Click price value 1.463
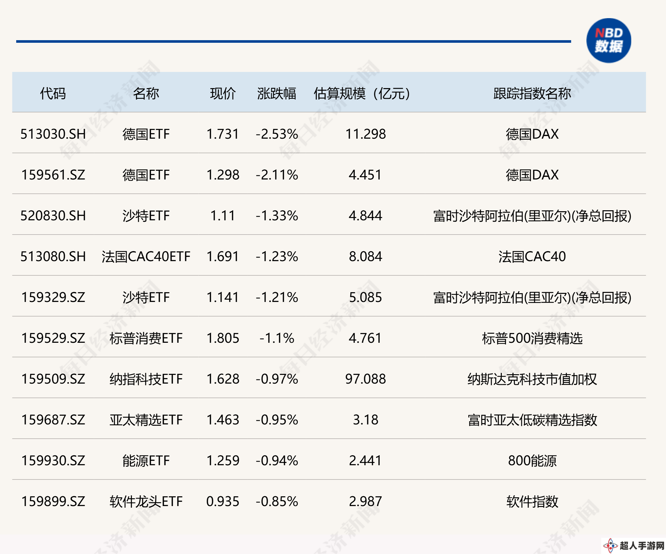The width and height of the screenshot is (666, 554). pos(223,420)
